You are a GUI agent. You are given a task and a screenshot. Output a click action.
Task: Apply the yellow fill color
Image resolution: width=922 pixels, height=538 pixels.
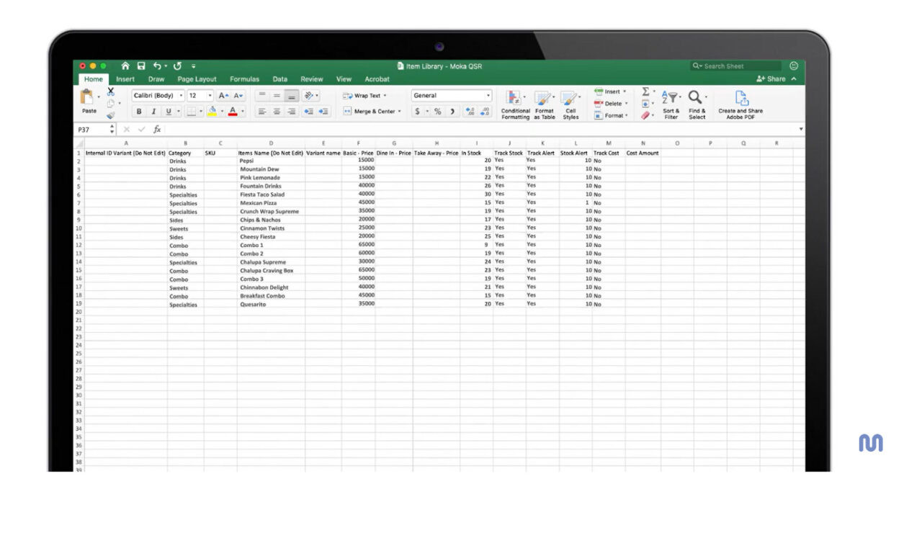point(212,112)
